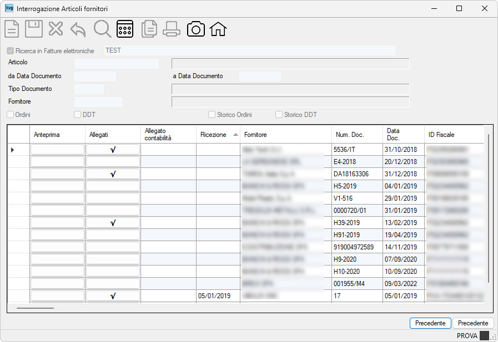Tick the DDT checkbox
Screen dimensions: 498x342
78,114
